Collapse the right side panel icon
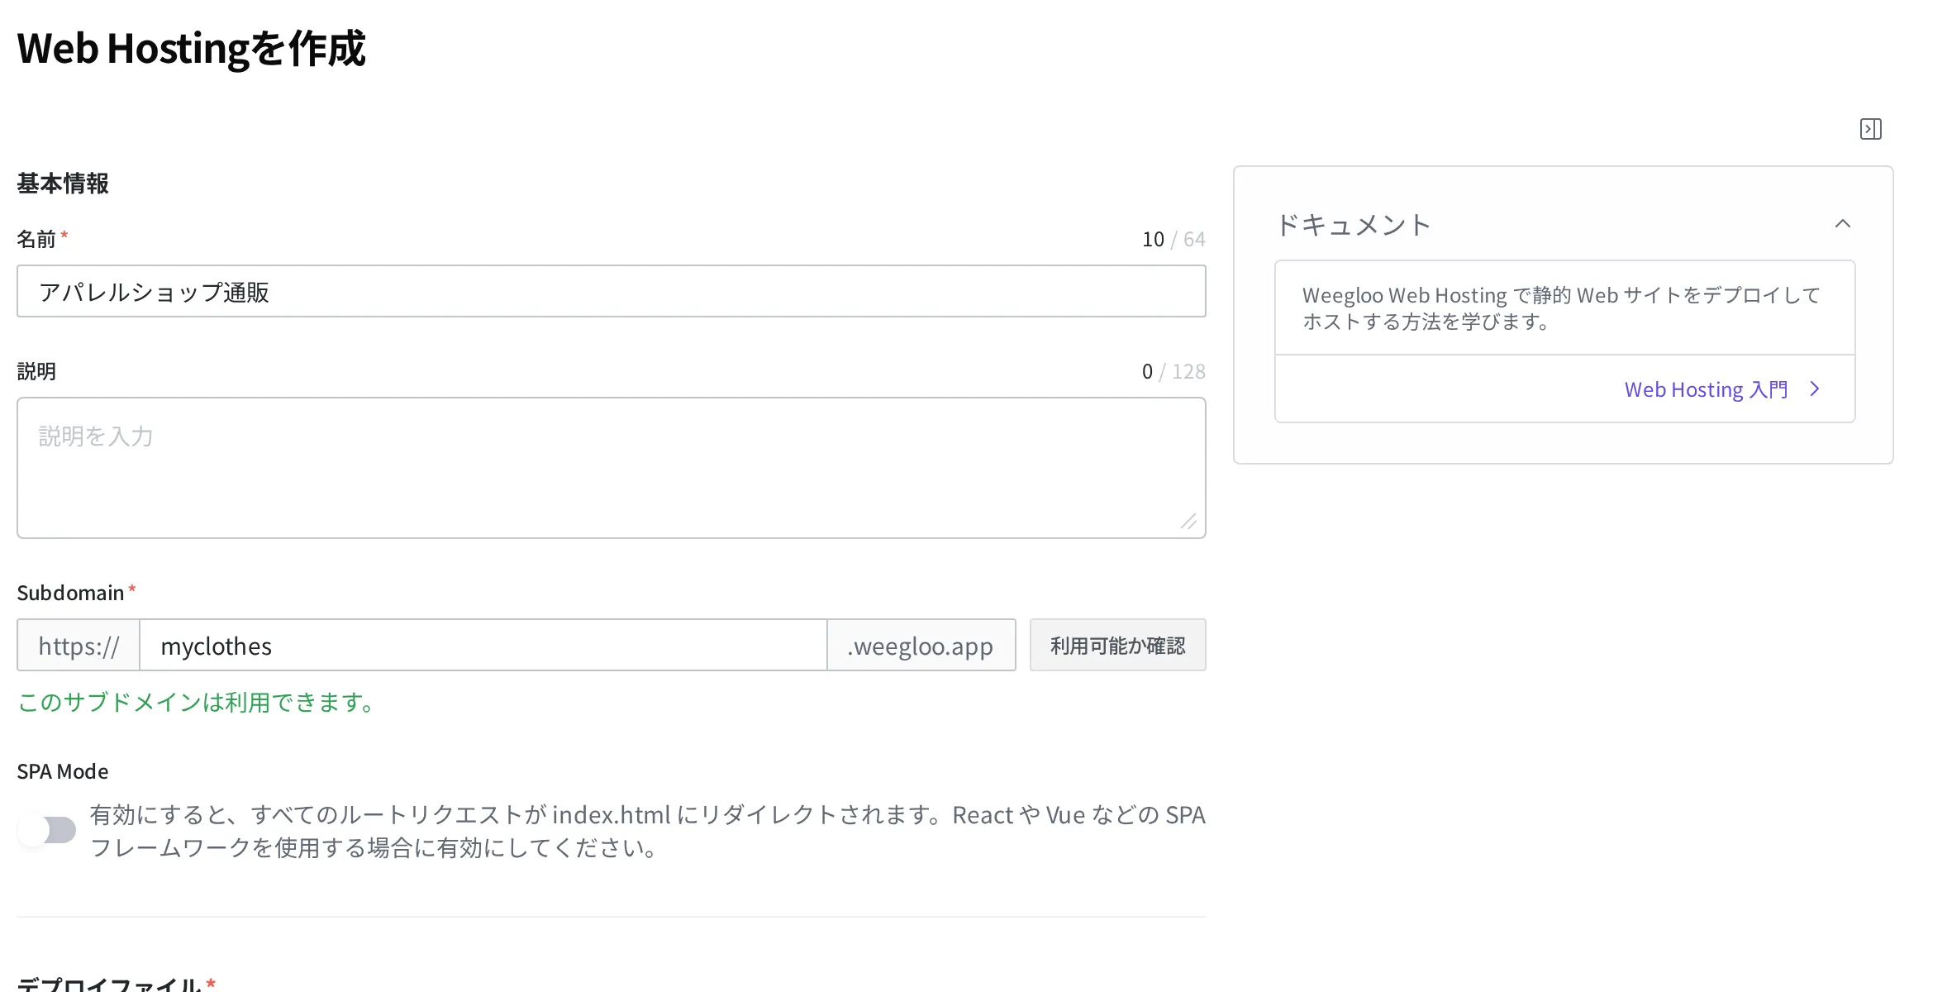This screenshot has height=992, width=1947. click(x=1871, y=129)
